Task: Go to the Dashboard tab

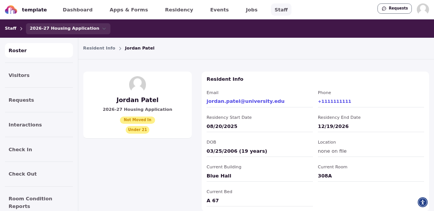Action: 78,10
